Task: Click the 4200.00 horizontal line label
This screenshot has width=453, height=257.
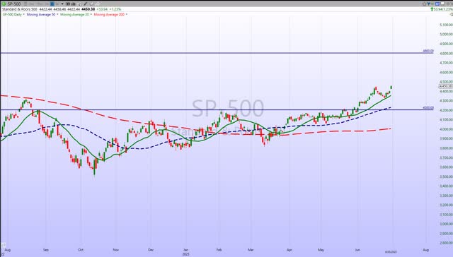Action: tap(428, 108)
